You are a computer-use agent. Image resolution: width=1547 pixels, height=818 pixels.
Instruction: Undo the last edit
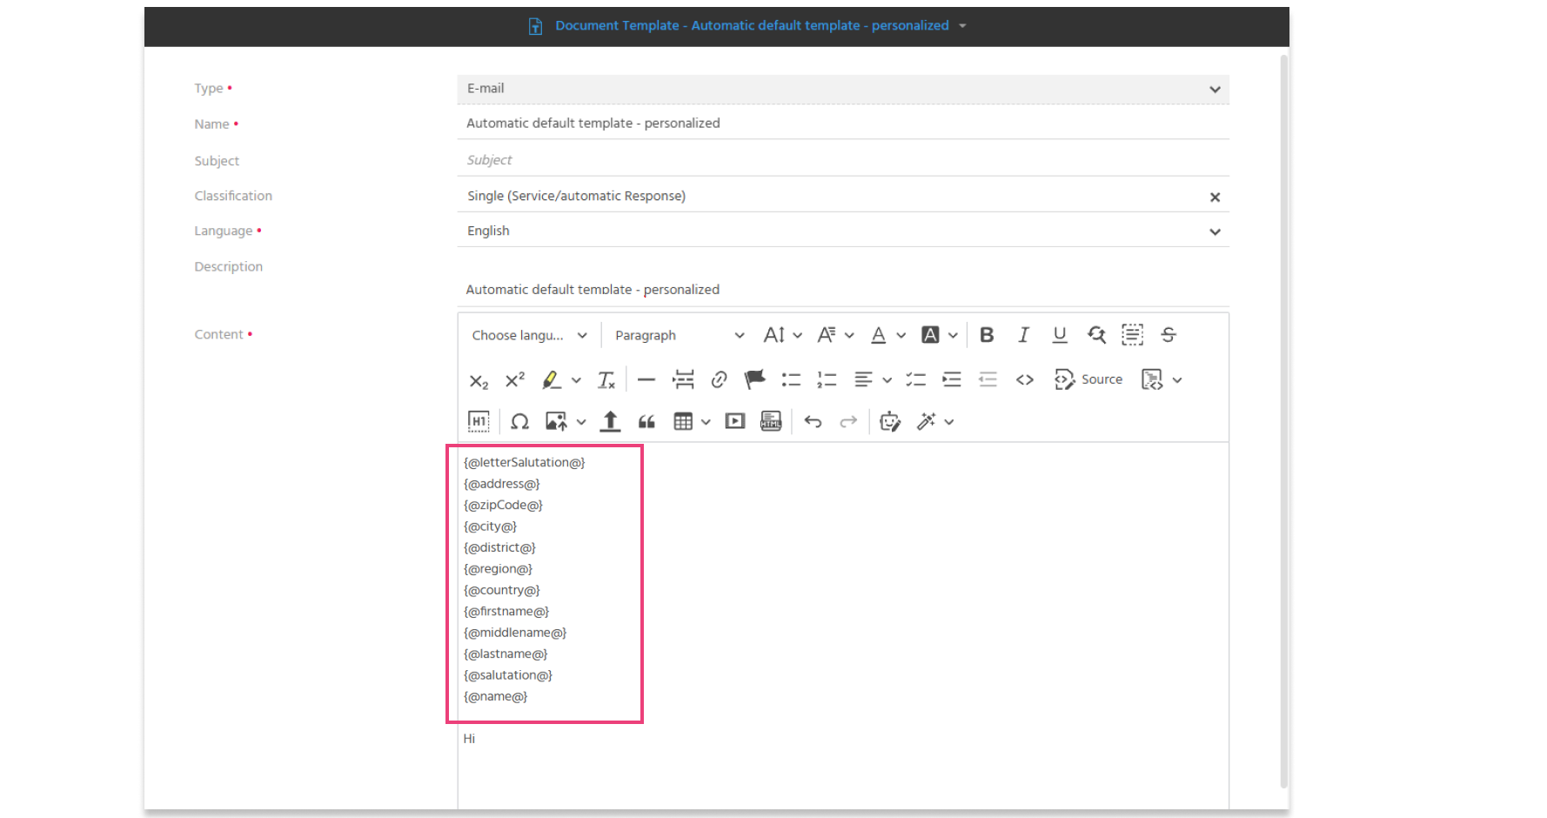[813, 422]
